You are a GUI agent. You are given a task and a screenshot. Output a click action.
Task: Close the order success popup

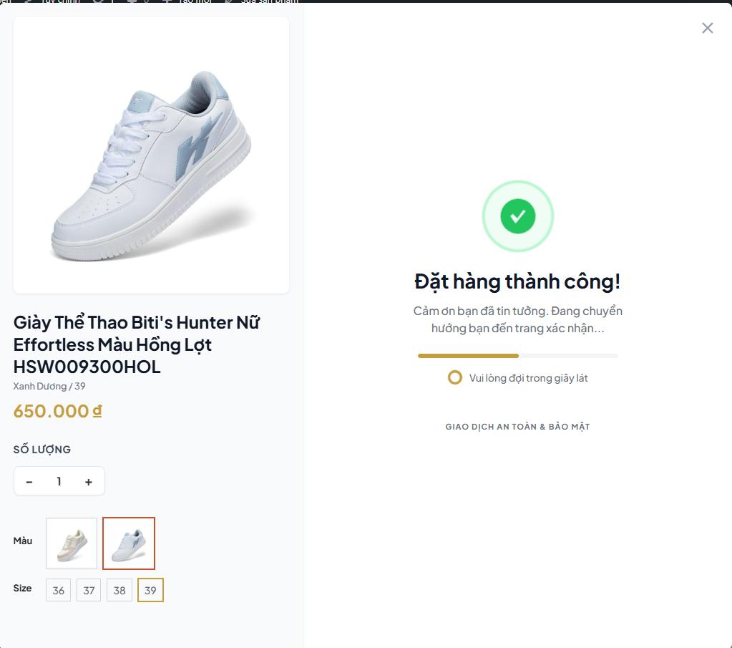point(707,28)
